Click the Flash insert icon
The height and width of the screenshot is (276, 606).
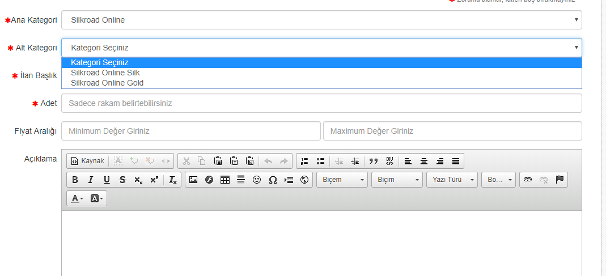(x=210, y=180)
